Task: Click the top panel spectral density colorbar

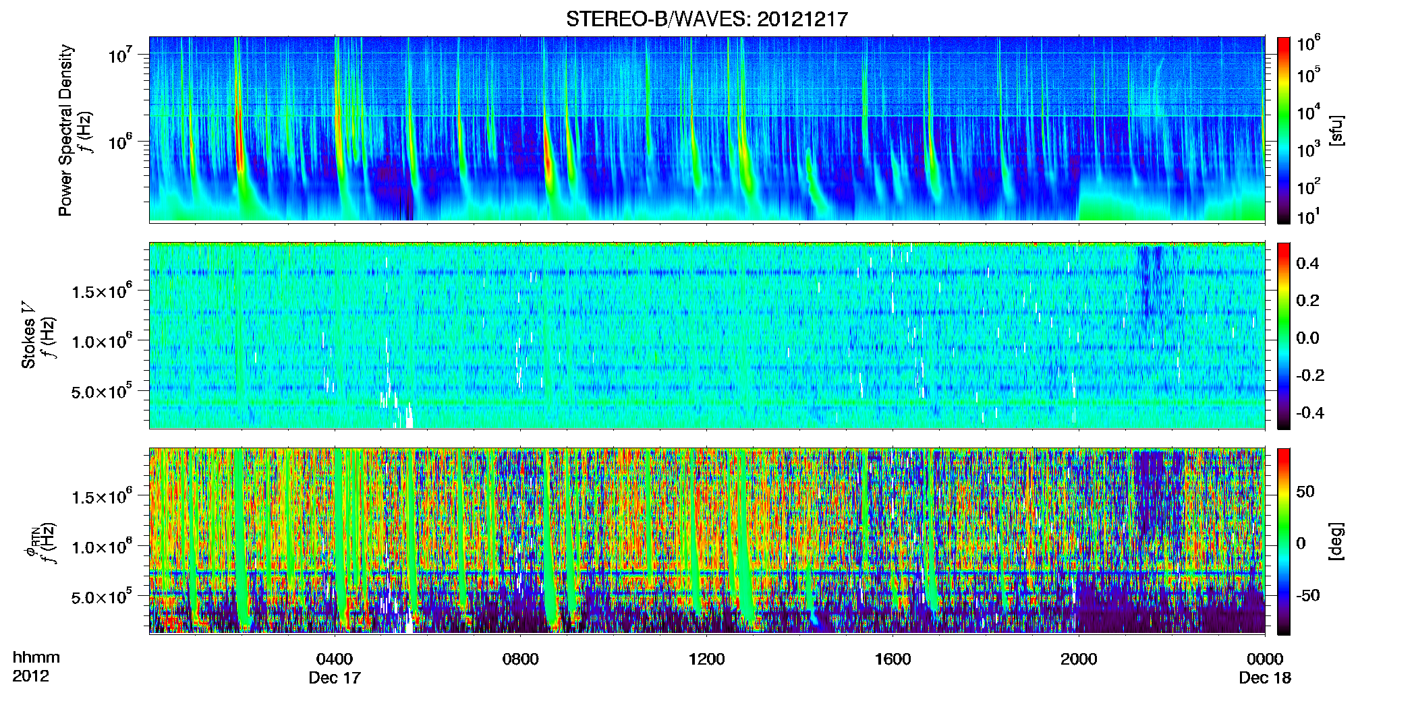Action: point(1284,129)
